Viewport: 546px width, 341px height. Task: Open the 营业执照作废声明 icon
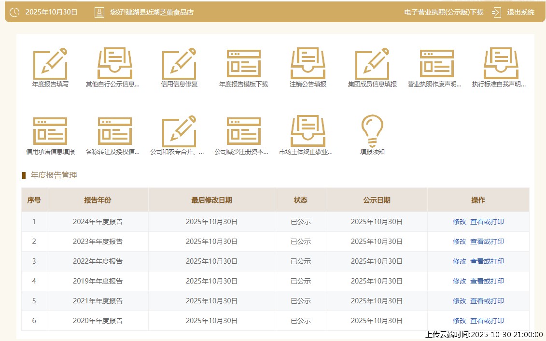[x=436, y=64]
